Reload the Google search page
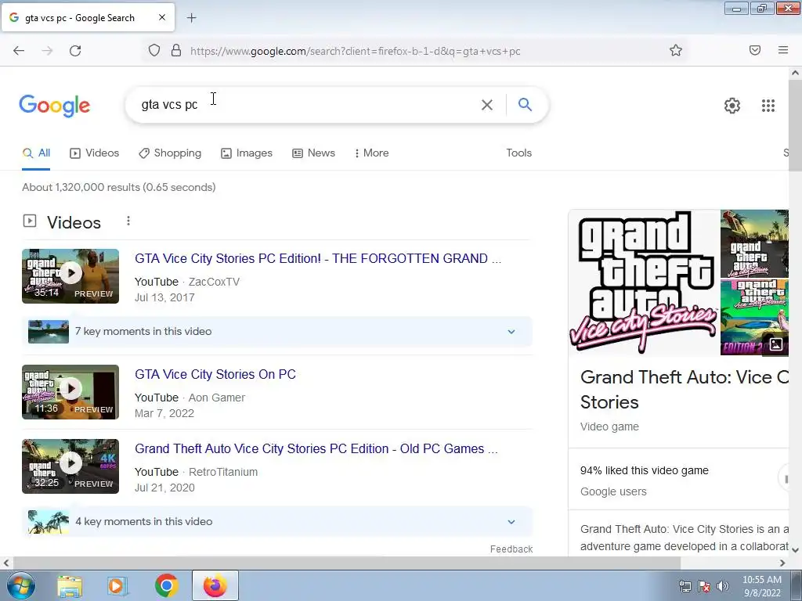The height and width of the screenshot is (601, 802). coord(75,51)
